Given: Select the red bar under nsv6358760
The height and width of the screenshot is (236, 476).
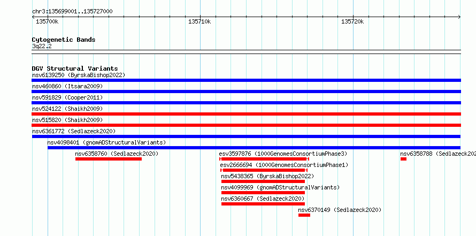Looking at the screenshot, I should [x=109, y=159].
